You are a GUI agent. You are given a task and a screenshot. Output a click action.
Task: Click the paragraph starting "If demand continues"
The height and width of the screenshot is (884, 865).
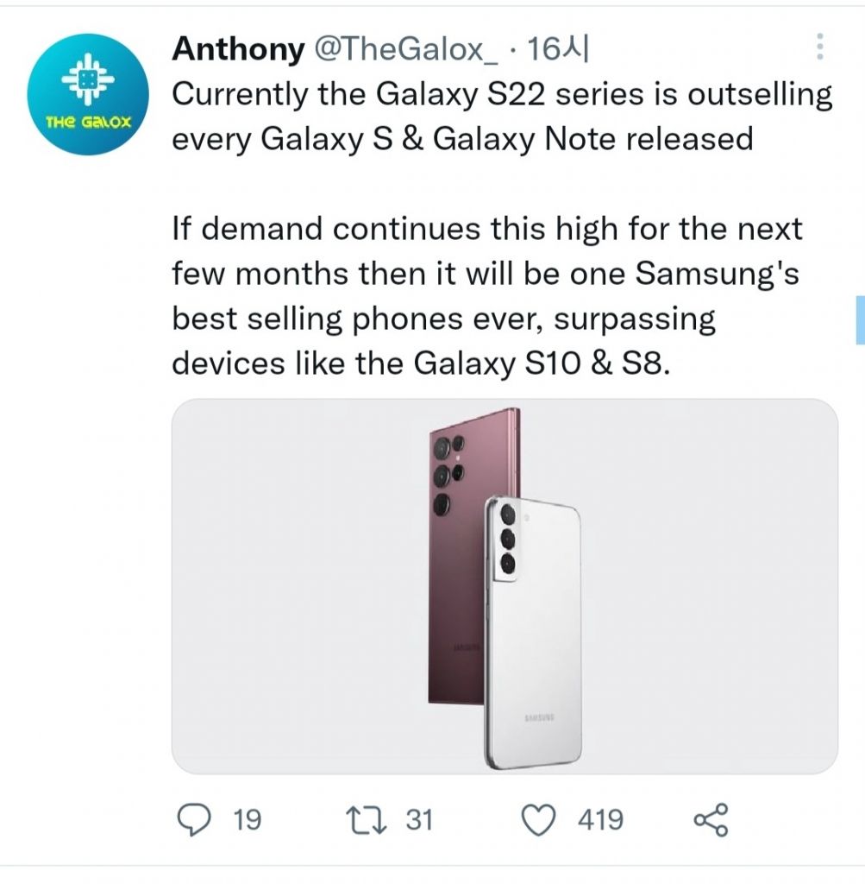point(487,295)
